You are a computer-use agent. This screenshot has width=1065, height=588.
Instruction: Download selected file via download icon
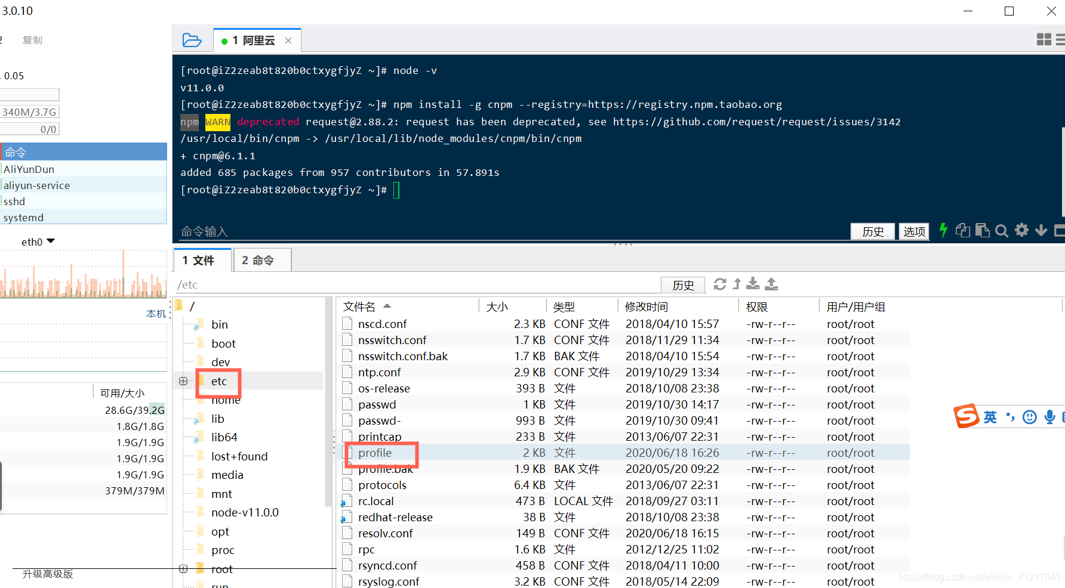[x=753, y=284]
